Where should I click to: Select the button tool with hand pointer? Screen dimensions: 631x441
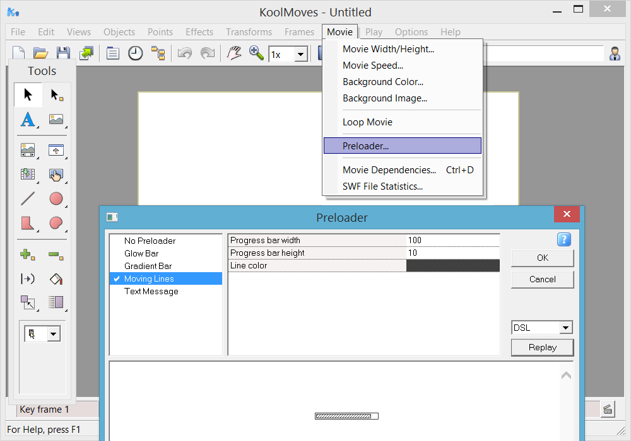[56, 175]
